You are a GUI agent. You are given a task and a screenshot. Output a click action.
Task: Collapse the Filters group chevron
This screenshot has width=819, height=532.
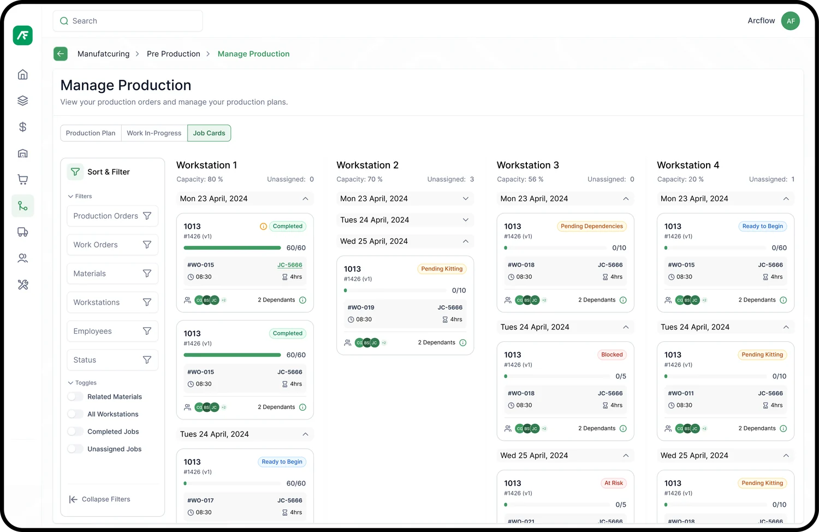70,196
